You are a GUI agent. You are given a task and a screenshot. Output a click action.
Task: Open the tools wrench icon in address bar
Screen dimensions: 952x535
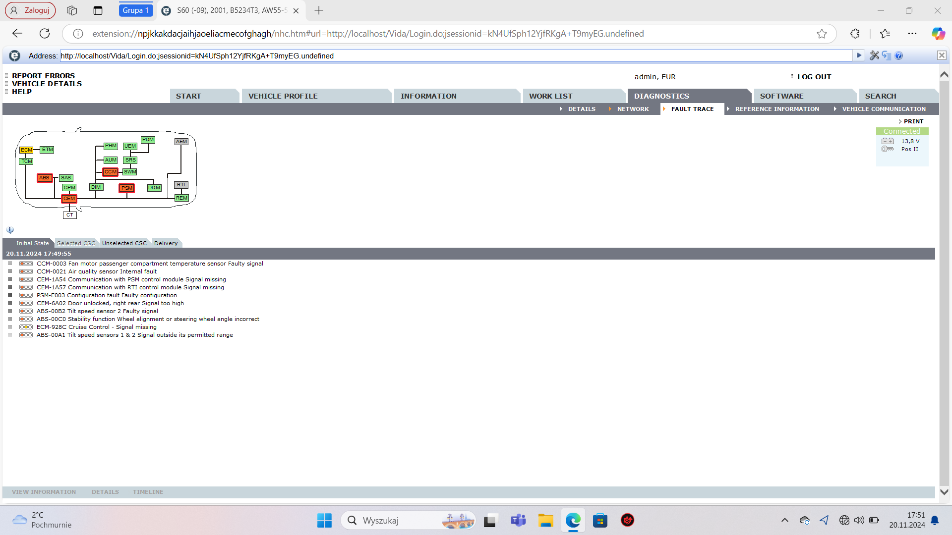(874, 55)
